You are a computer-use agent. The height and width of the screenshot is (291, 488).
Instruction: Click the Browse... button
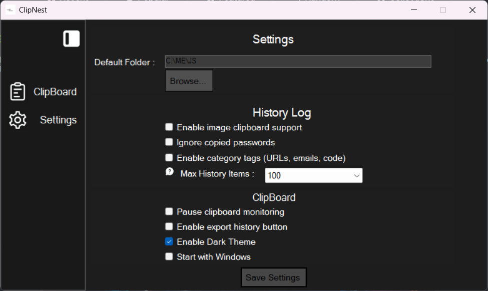(189, 81)
